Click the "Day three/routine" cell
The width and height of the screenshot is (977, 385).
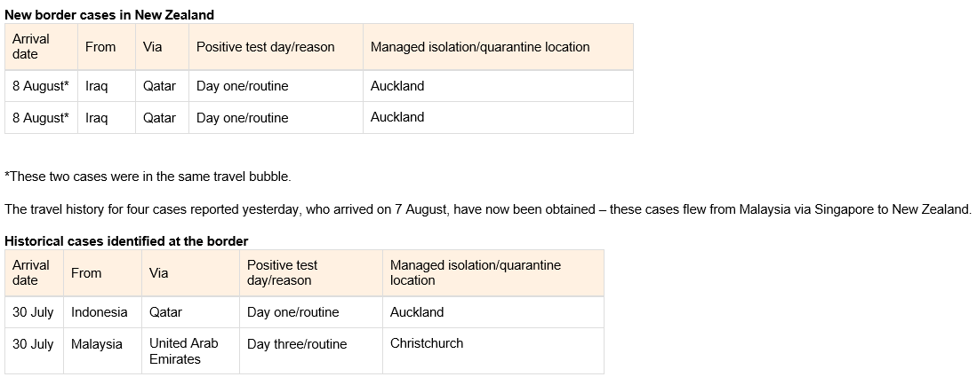point(297,344)
